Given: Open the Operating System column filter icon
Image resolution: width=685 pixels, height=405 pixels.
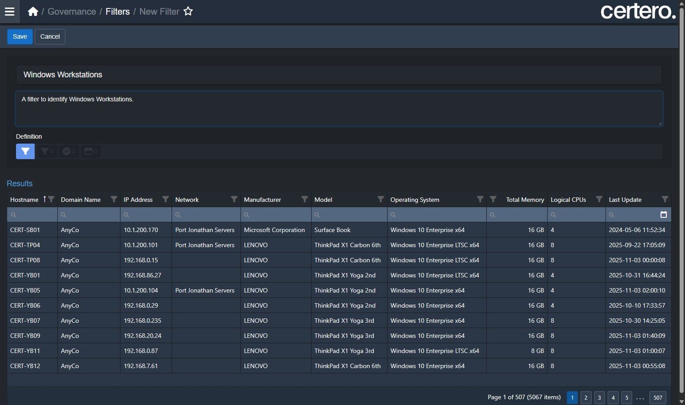Looking at the screenshot, I should click(480, 199).
